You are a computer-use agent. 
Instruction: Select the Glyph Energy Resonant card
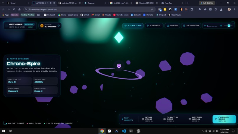pyautogui.click(x=19, y=90)
